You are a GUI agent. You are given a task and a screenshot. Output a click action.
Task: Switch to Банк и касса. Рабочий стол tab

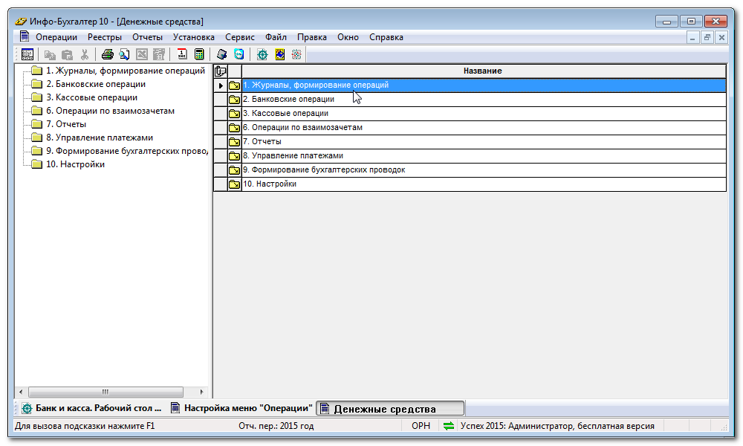(x=92, y=408)
